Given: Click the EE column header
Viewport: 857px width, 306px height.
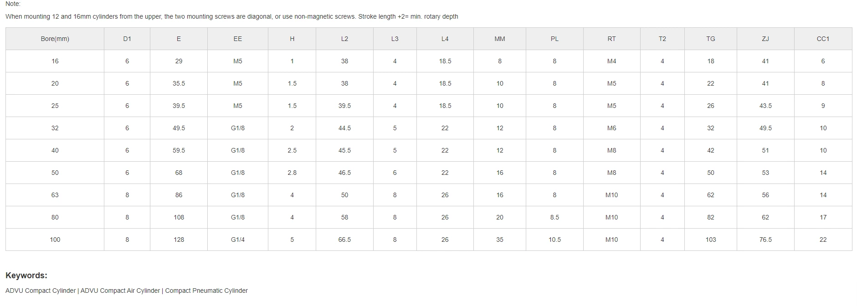Looking at the screenshot, I should 237,39.
